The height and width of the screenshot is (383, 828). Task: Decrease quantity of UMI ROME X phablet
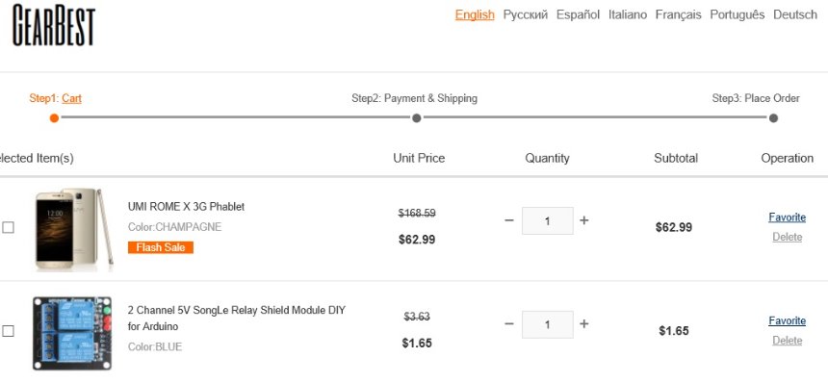[x=509, y=220]
